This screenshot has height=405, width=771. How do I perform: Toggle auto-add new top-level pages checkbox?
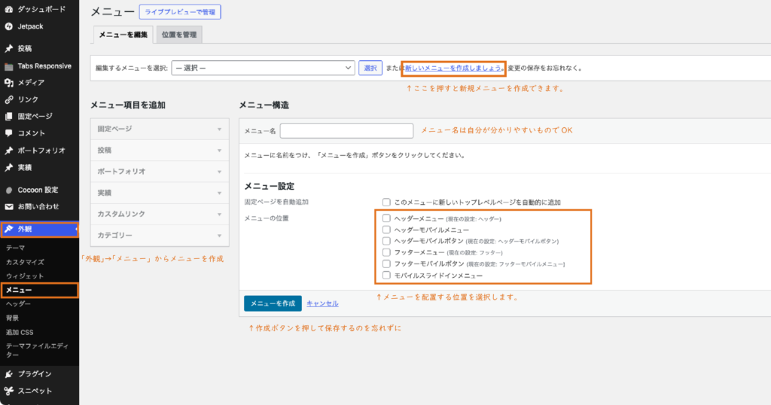pyautogui.click(x=386, y=202)
